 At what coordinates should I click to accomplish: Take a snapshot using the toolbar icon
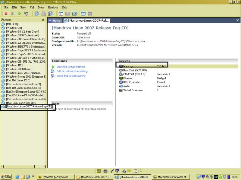point(36,13)
